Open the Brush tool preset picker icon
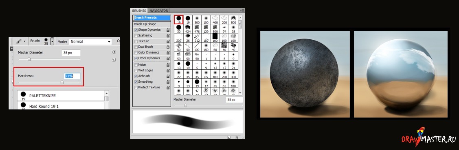The width and height of the screenshot is (459, 150). click(x=20, y=42)
